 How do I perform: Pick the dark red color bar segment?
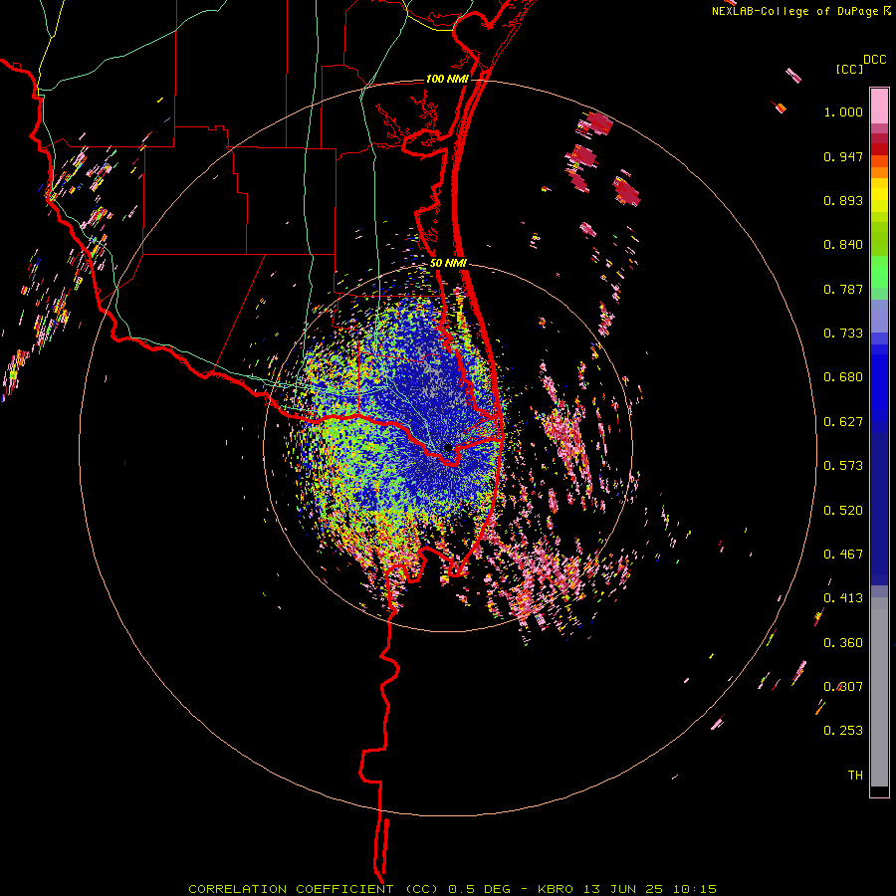tap(879, 149)
